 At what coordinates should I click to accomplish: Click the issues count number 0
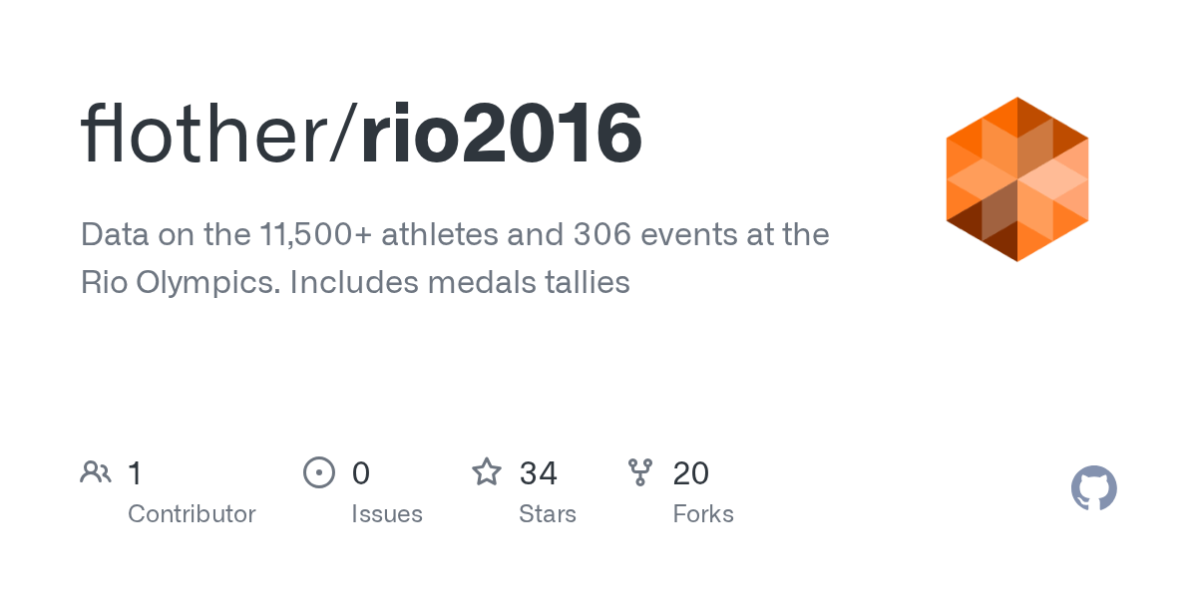coord(361,472)
